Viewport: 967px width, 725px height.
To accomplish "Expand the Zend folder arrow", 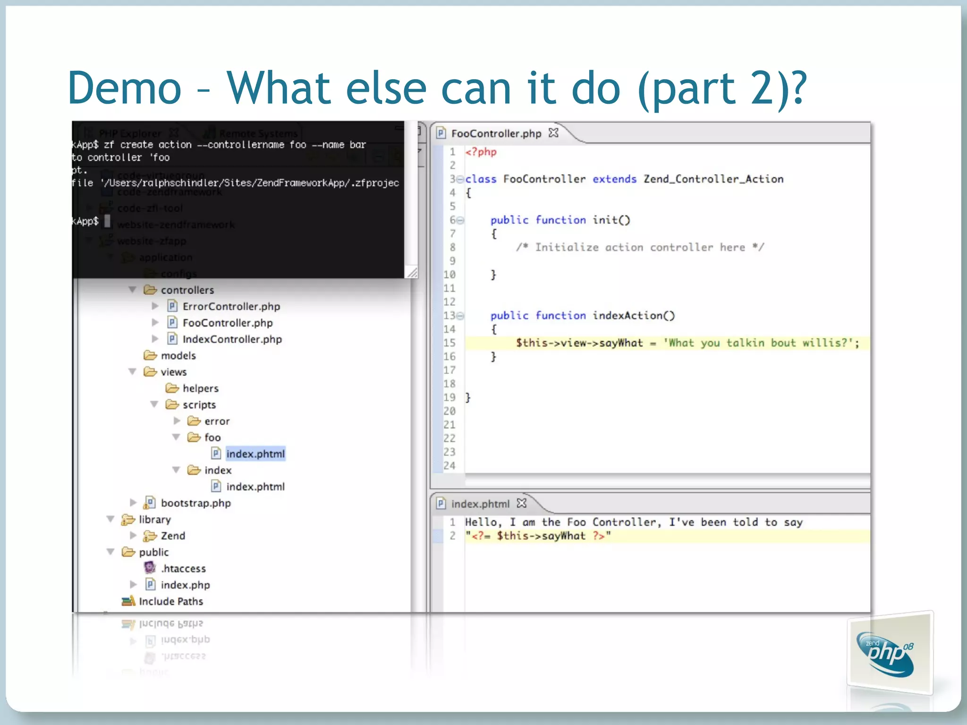I will 133,535.
